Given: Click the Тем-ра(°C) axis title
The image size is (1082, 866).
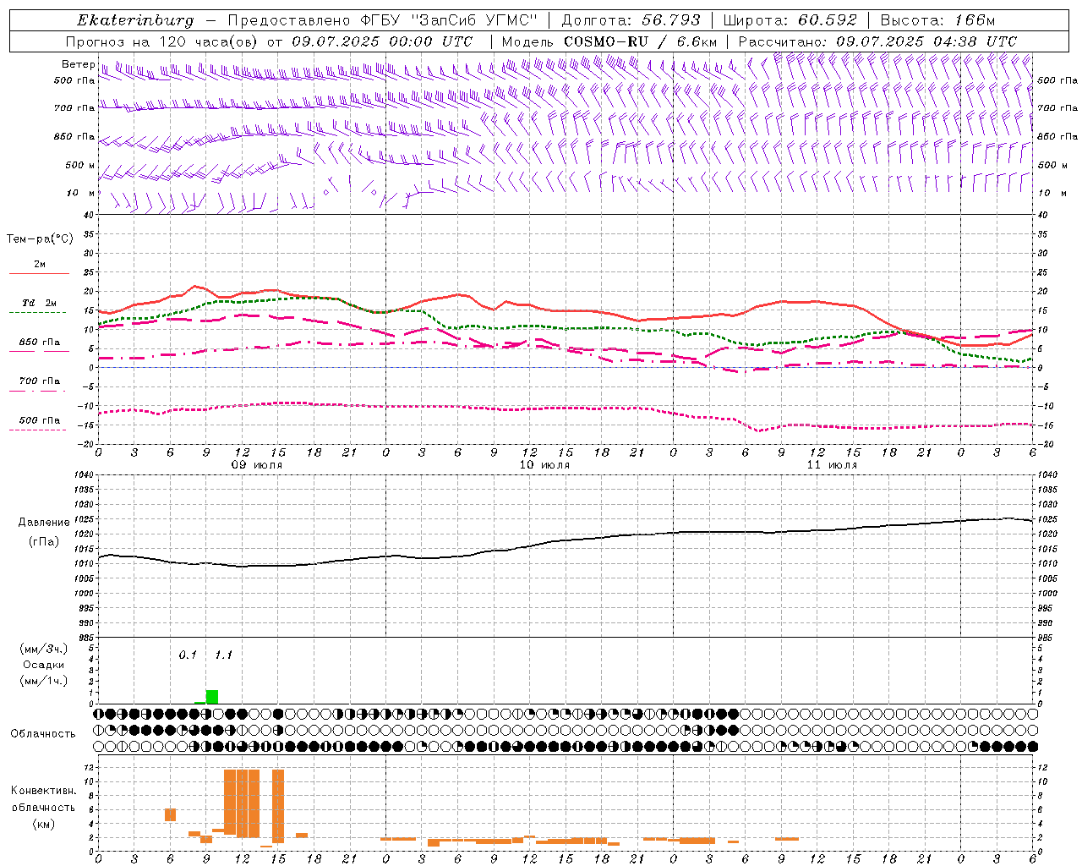Looking at the screenshot, I should point(40,238).
